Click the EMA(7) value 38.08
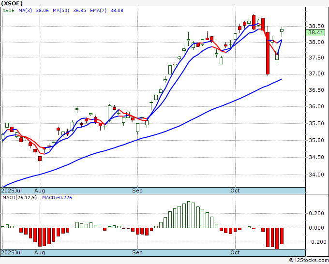 click(x=117, y=11)
